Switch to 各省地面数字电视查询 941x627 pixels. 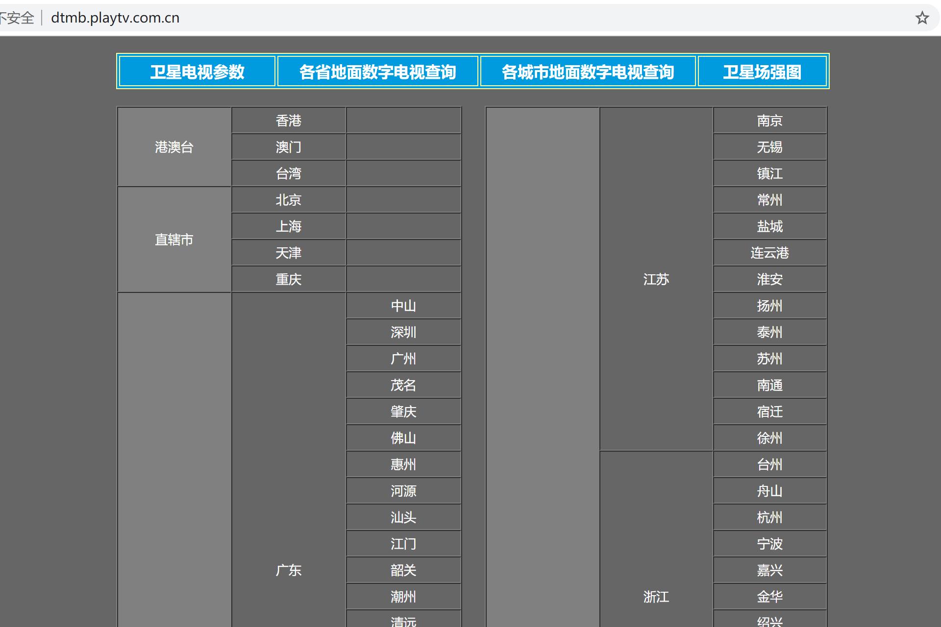tap(378, 72)
